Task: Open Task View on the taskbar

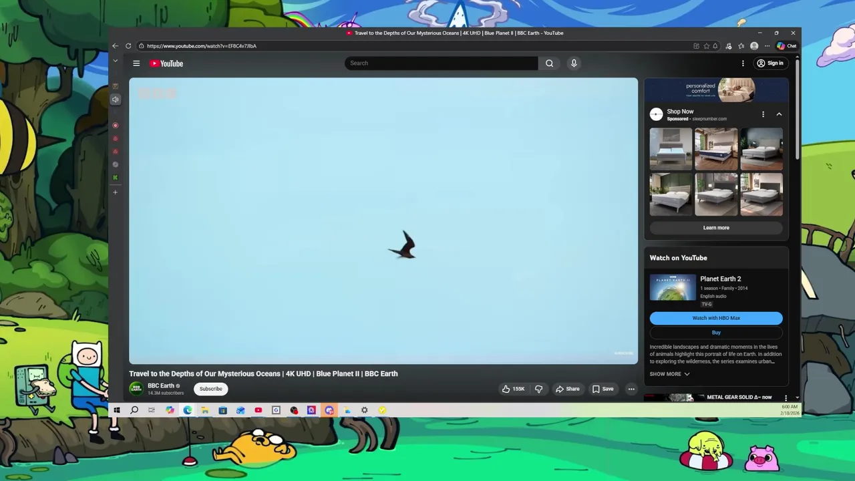Action: point(152,410)
